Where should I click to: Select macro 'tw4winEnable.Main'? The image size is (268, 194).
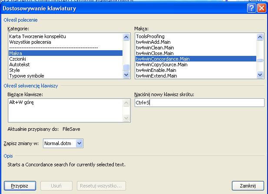pyautogui.click(x=196, y=70)
